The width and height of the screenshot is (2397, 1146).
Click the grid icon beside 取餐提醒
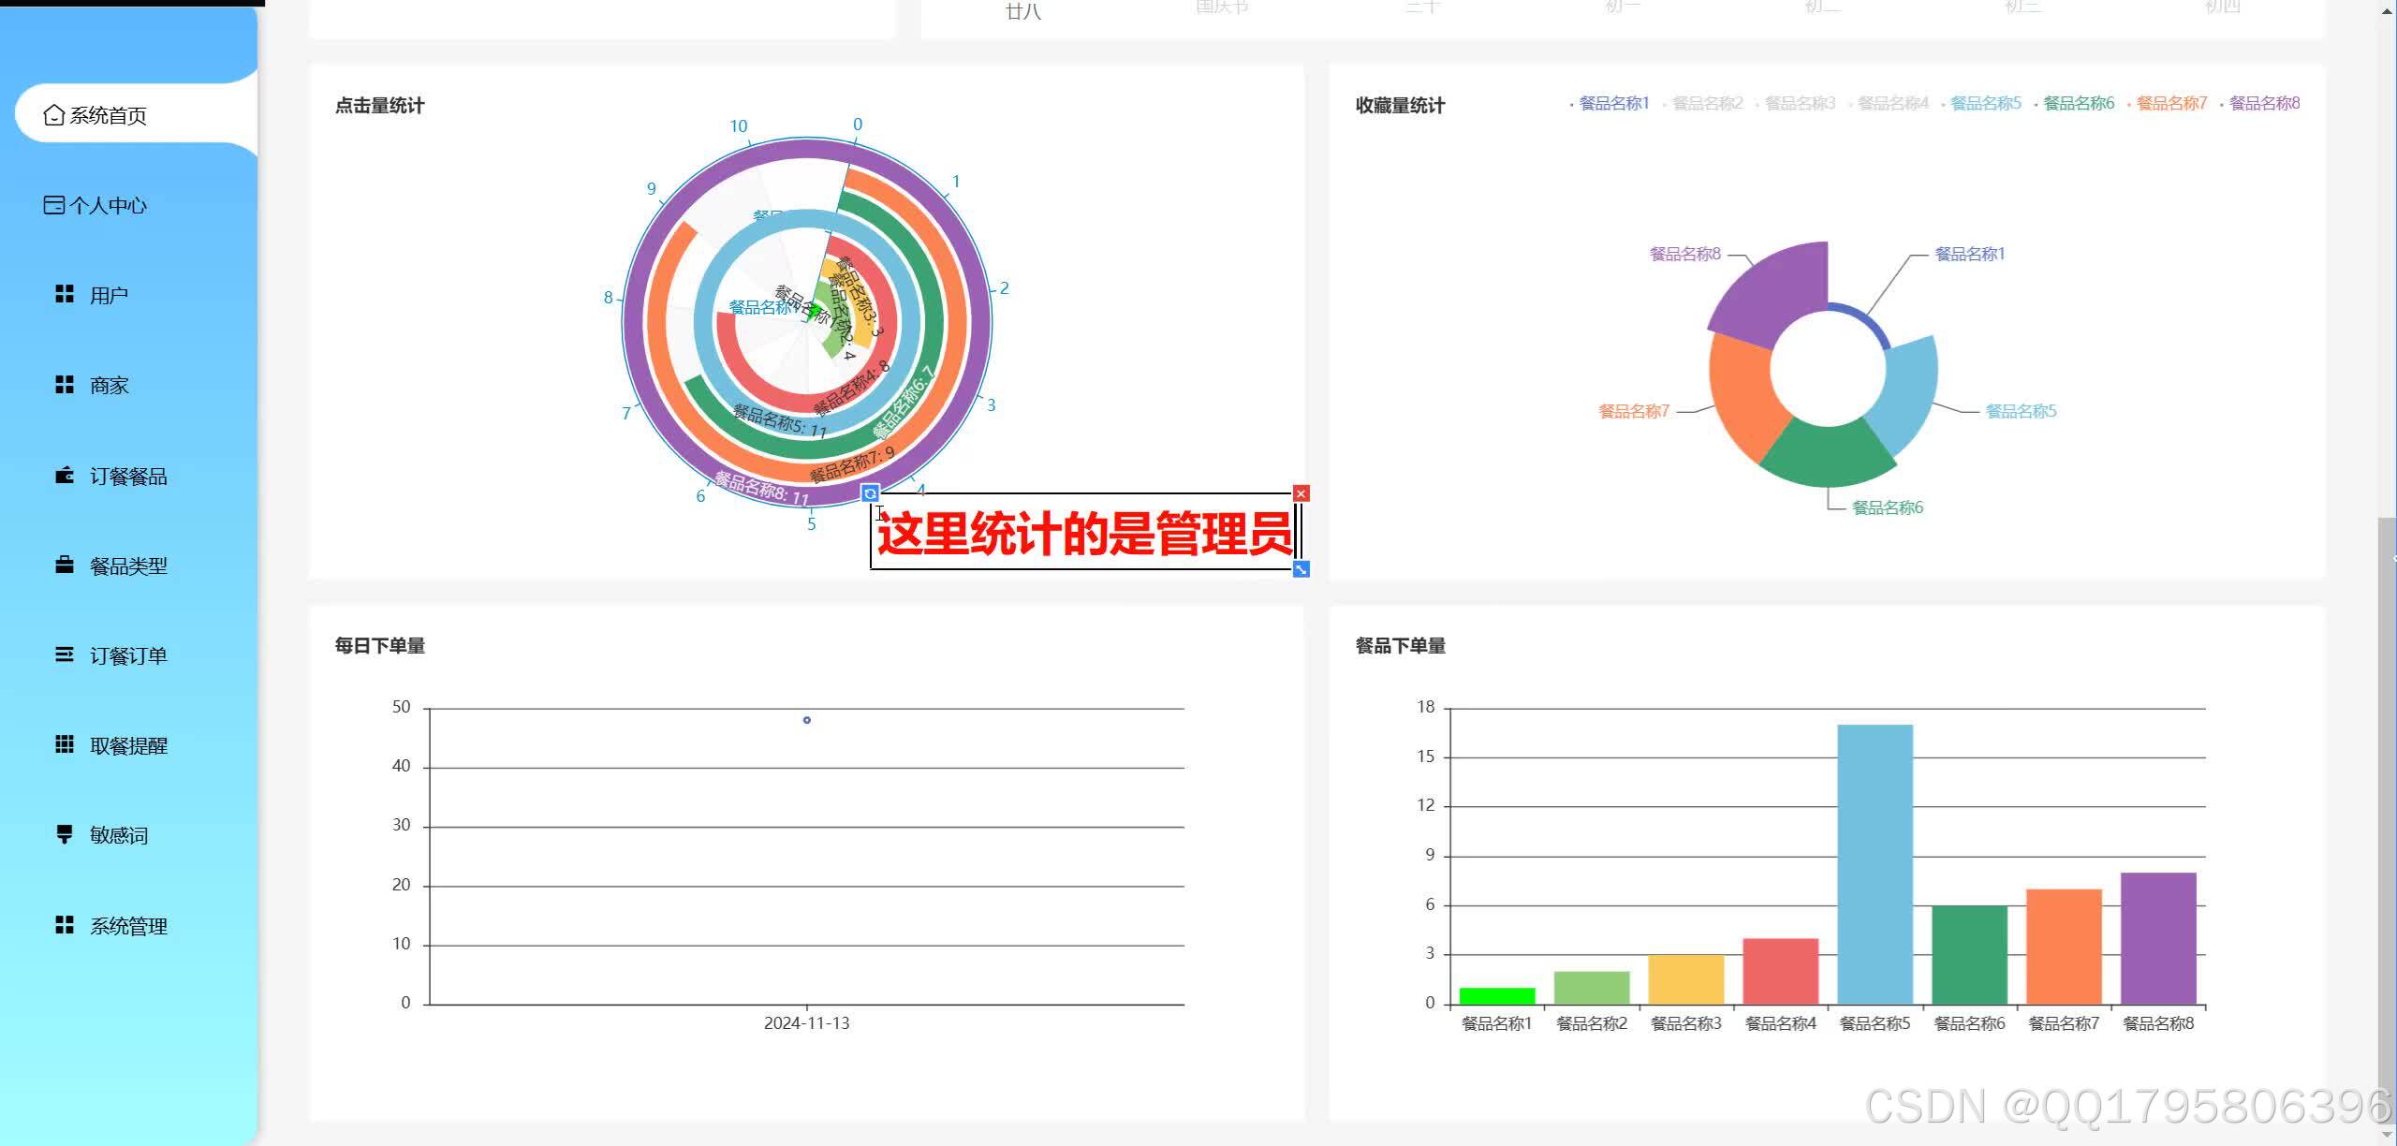click(x=64, y=743)
